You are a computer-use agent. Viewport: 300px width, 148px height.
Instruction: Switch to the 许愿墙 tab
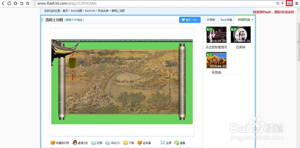[211, 20]
